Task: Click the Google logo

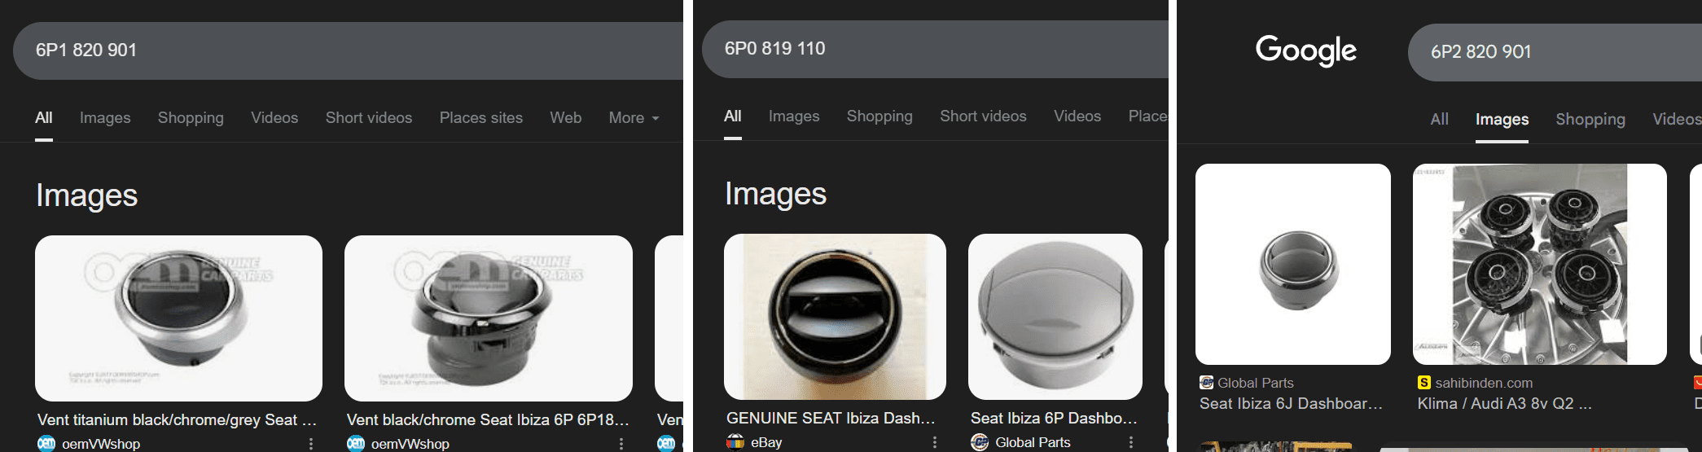Action: click(1305, 50)
